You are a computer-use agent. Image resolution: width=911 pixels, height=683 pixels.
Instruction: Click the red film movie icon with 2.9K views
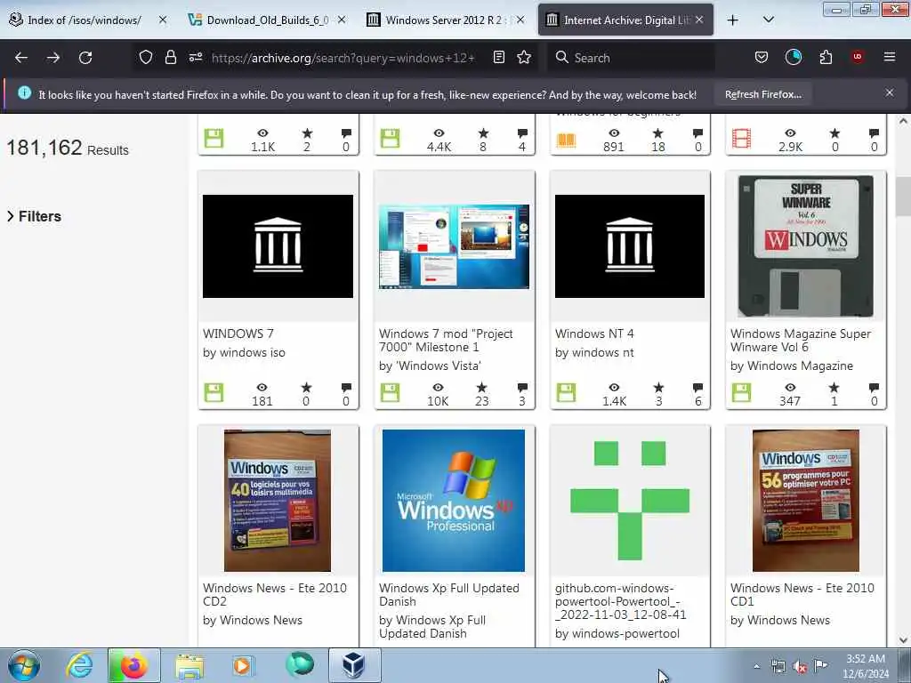[x=741, y=138]
